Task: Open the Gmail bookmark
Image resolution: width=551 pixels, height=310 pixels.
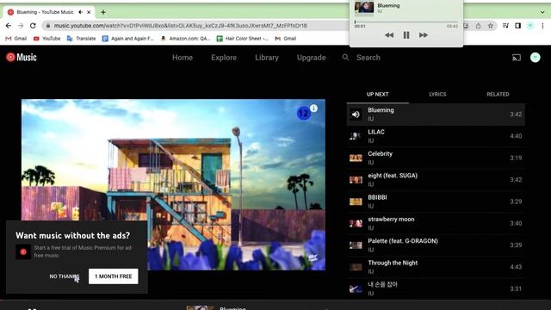Action: pos(15,39)
